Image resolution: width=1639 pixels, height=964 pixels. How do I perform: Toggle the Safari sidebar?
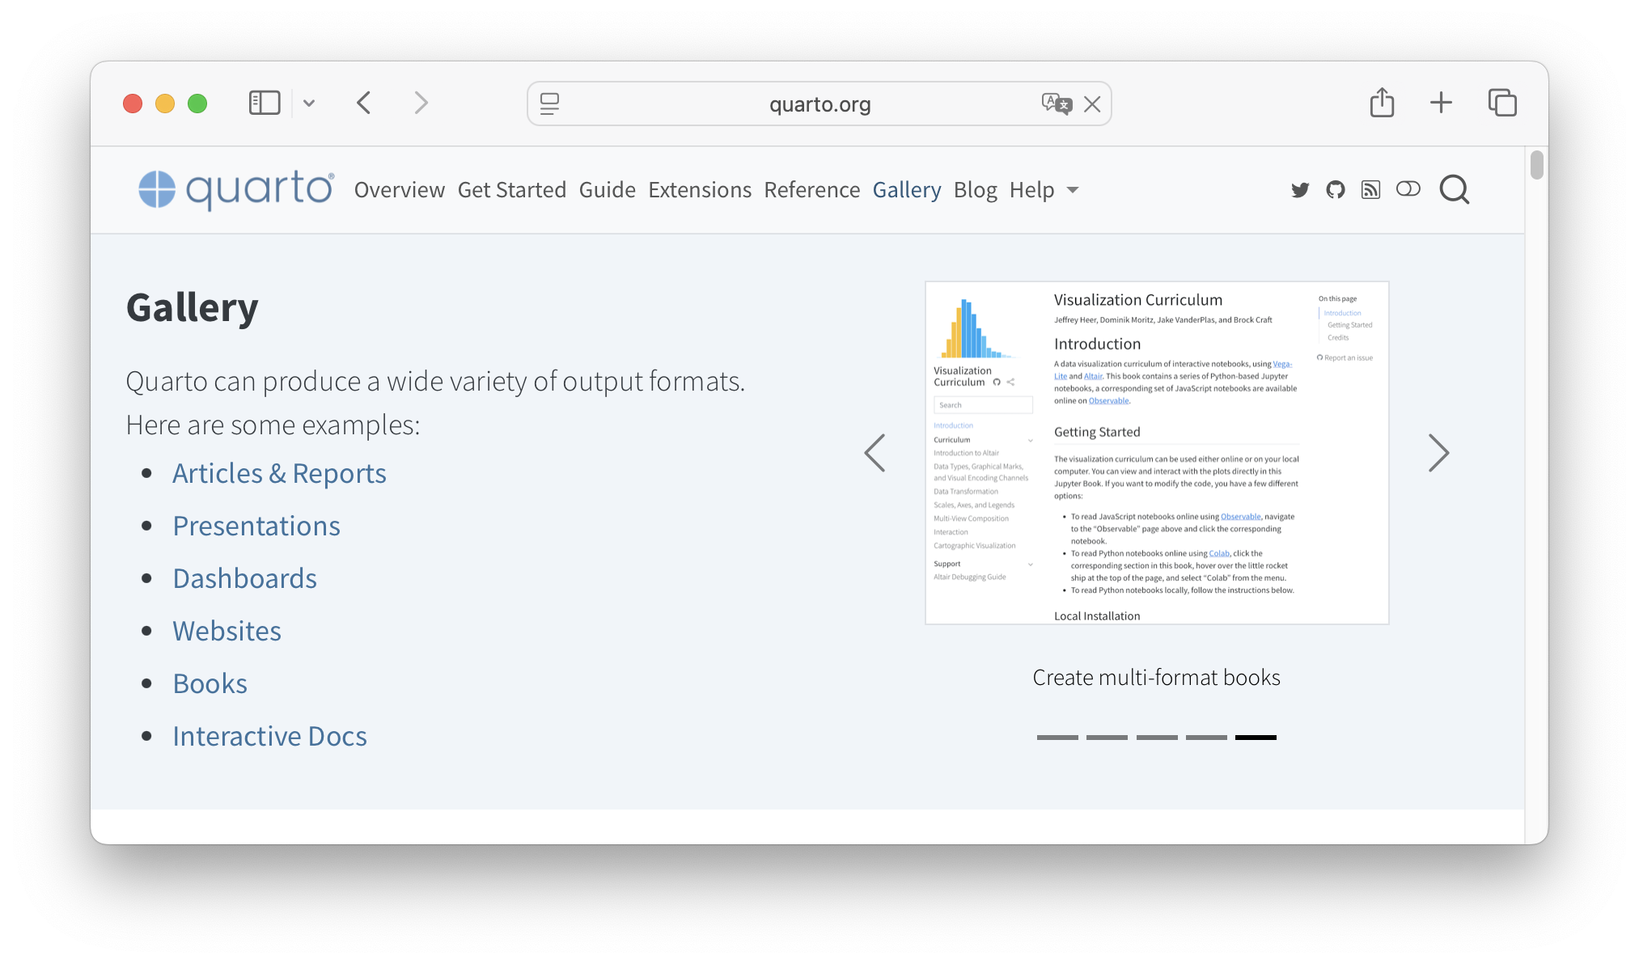pos(265,103)
